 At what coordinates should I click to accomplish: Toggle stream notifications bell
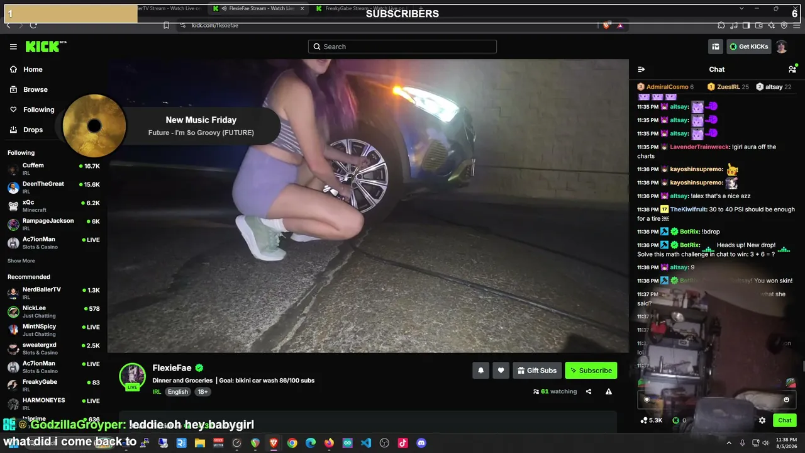click(480, 371)
